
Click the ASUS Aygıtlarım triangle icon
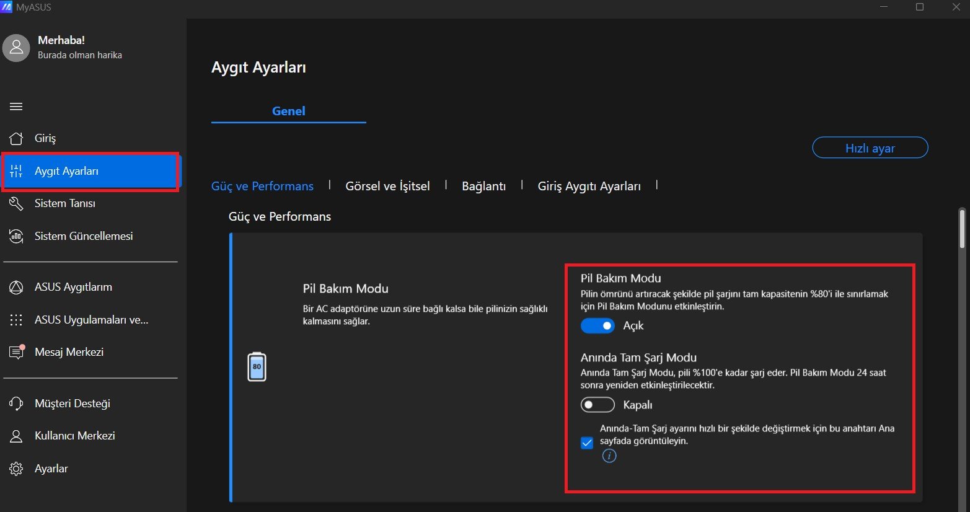16,287
